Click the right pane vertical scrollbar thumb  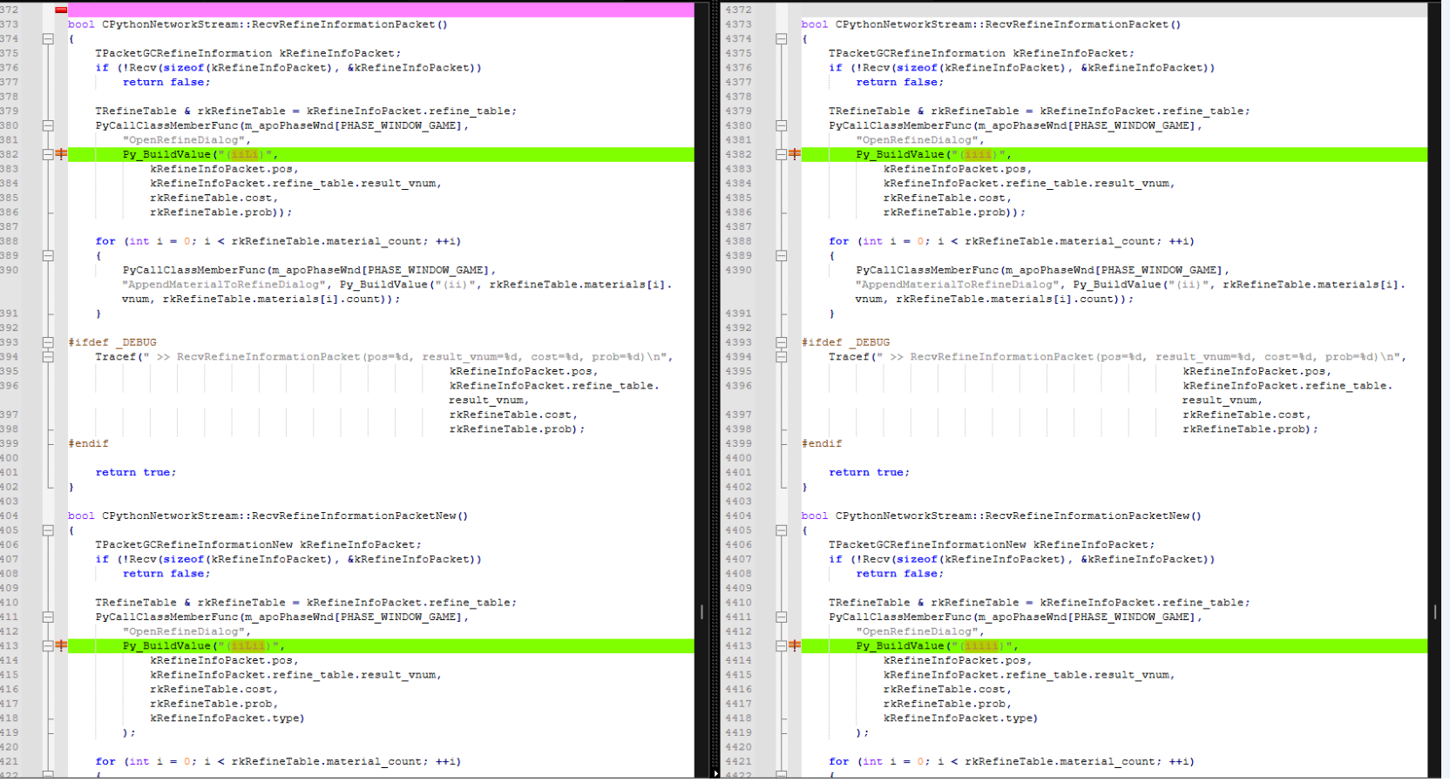(1435, 612)
